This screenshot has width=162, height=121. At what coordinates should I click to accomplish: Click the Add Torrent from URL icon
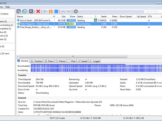pos(24,11)
